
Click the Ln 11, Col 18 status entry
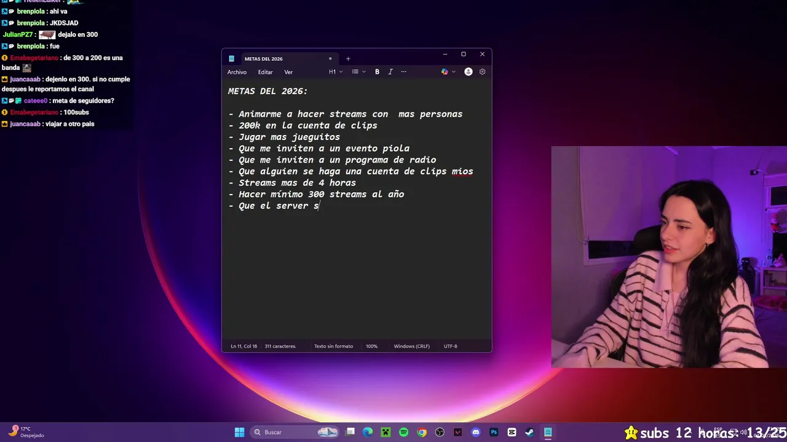point(244,346)
